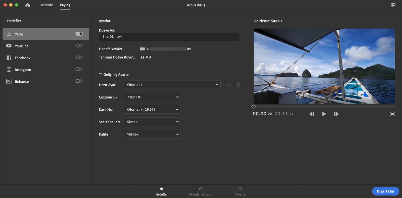402x198 pixels.
Task: Open the fullscreen preview icon
Action: pos(392,114)
